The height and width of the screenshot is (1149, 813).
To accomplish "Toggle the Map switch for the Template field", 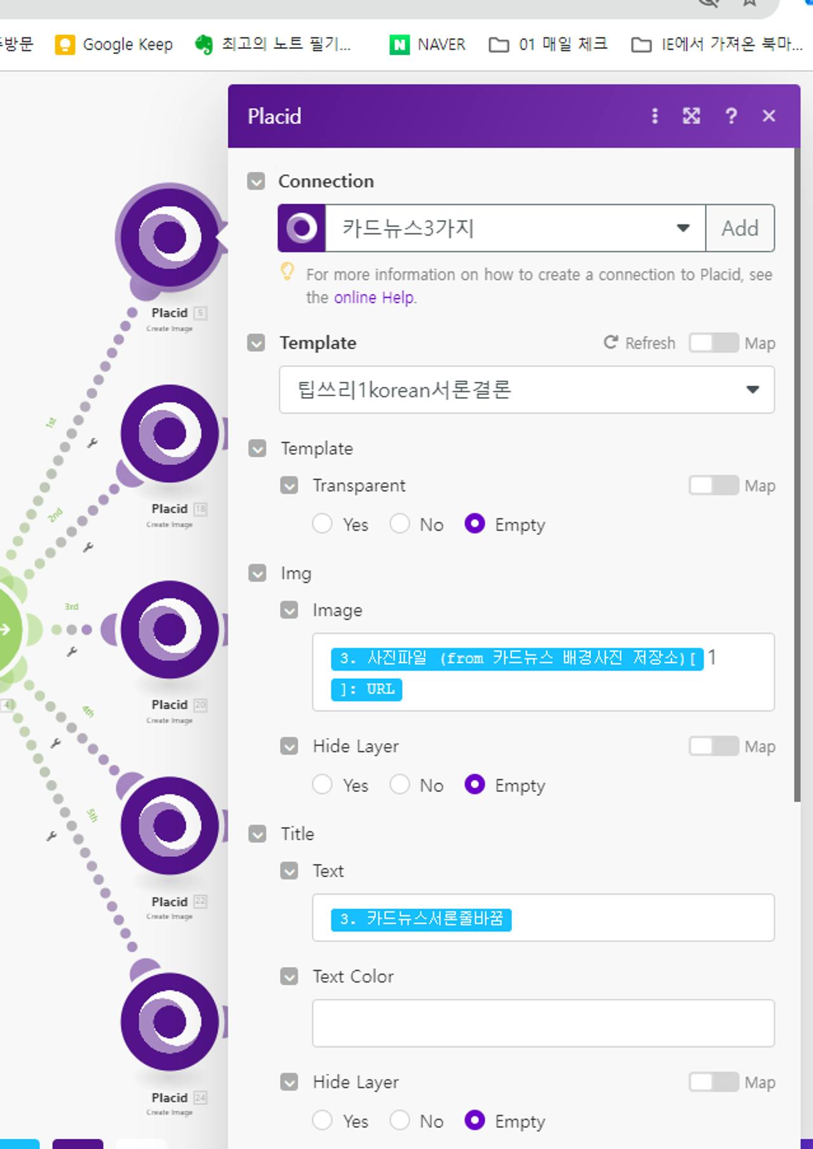I will pos(714,343).
